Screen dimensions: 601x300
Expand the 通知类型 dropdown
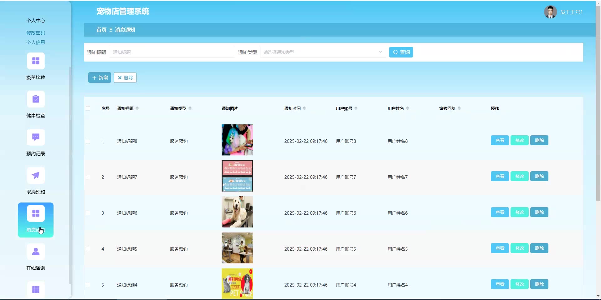point(322,52)
